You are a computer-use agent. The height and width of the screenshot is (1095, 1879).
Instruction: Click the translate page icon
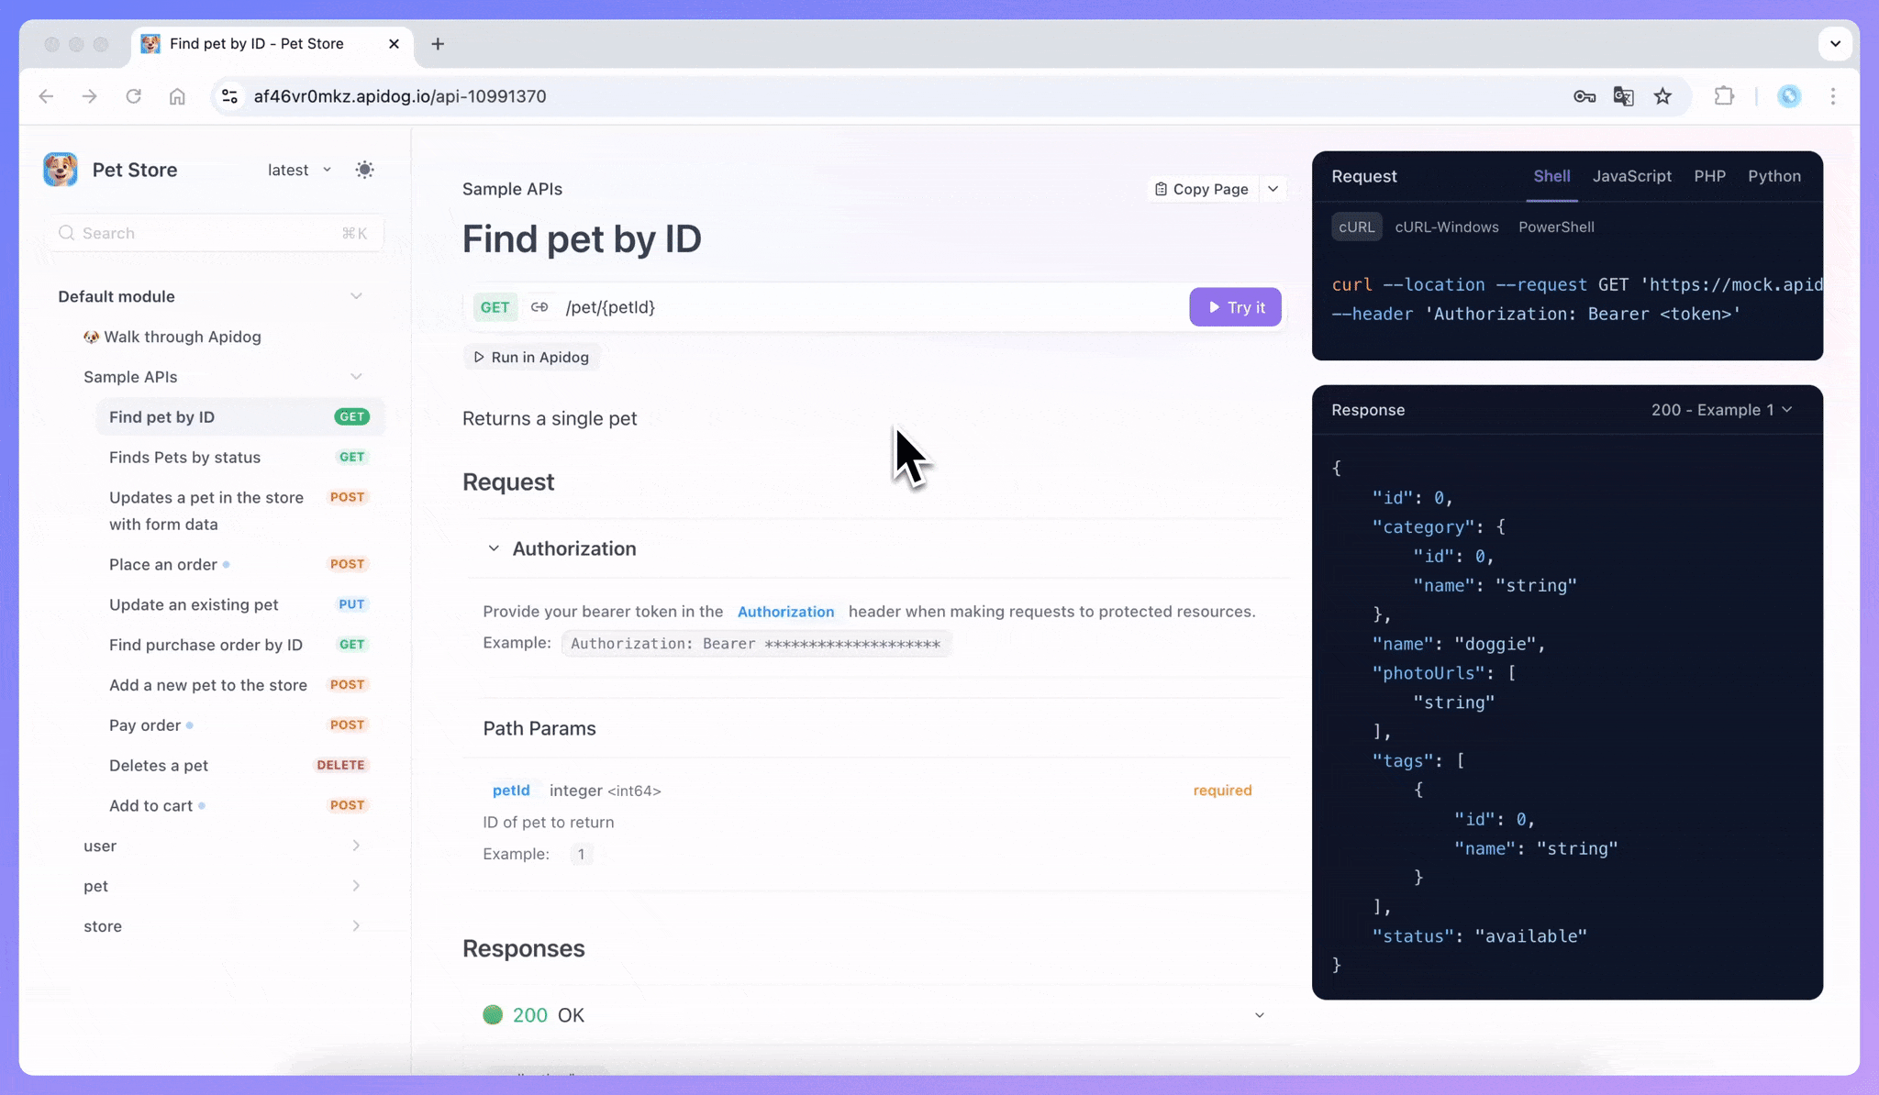point(1623,96)
